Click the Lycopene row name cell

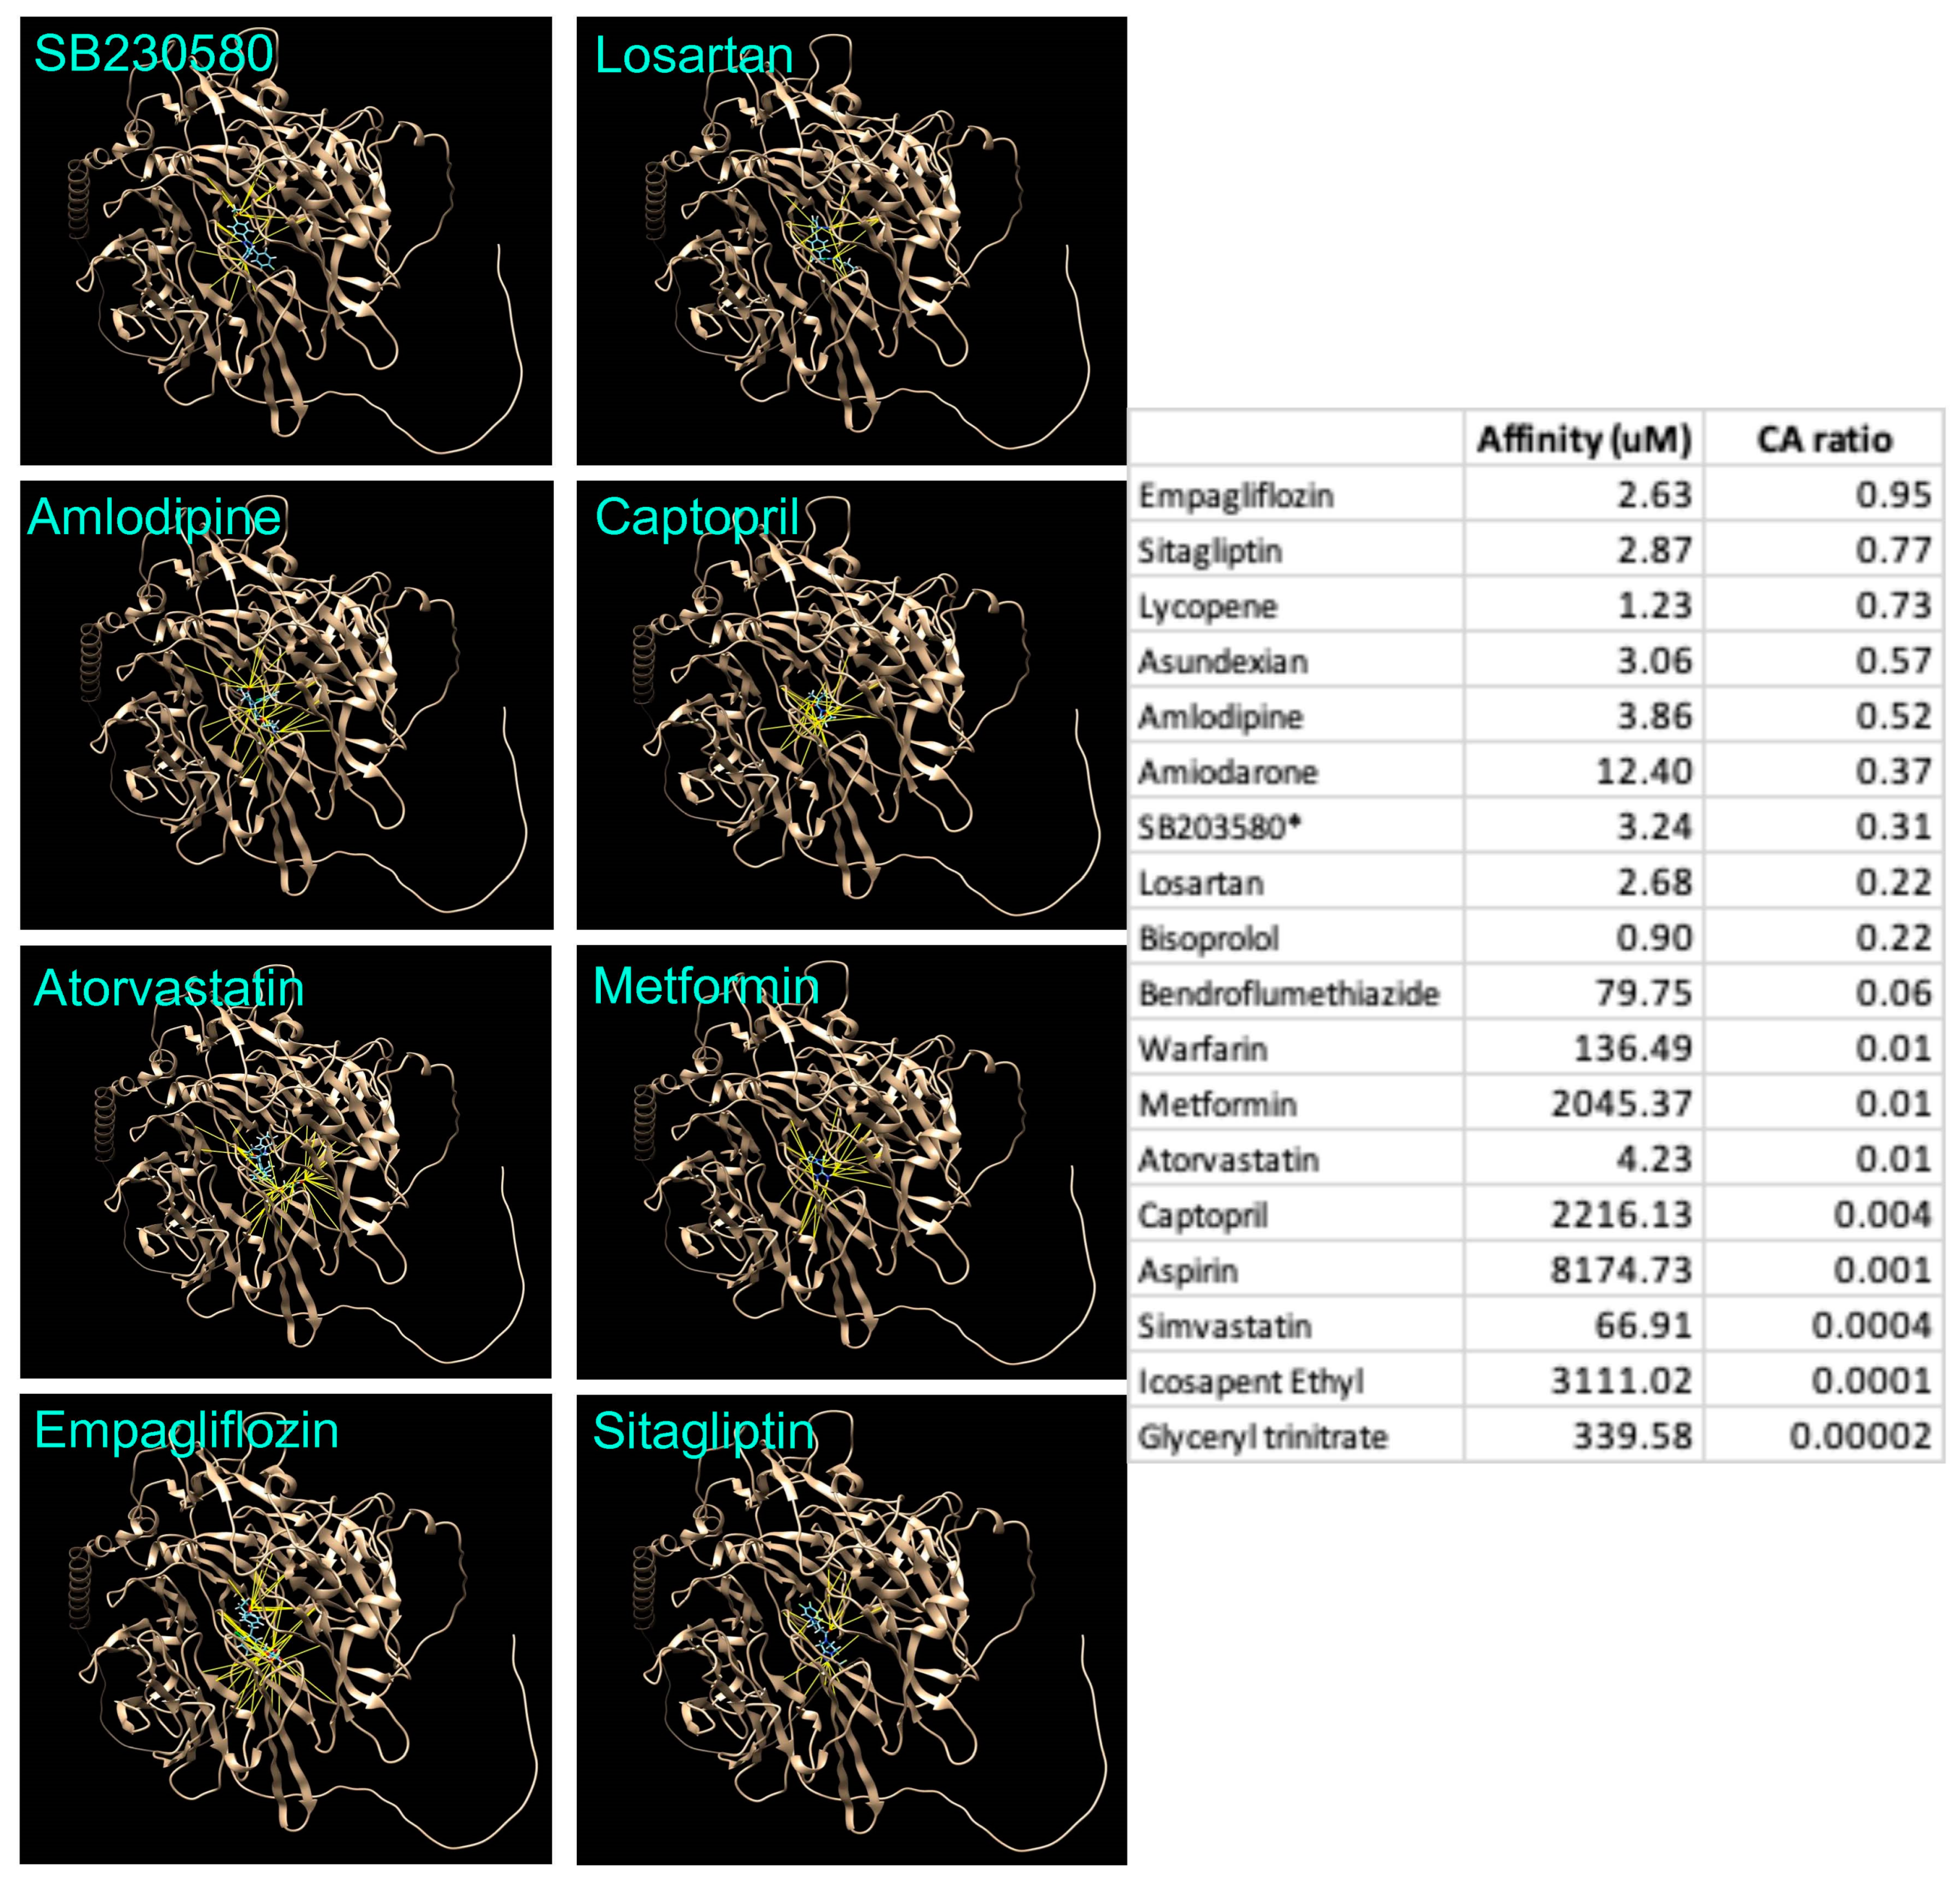pyautogui.click(x=1207, y=606)
